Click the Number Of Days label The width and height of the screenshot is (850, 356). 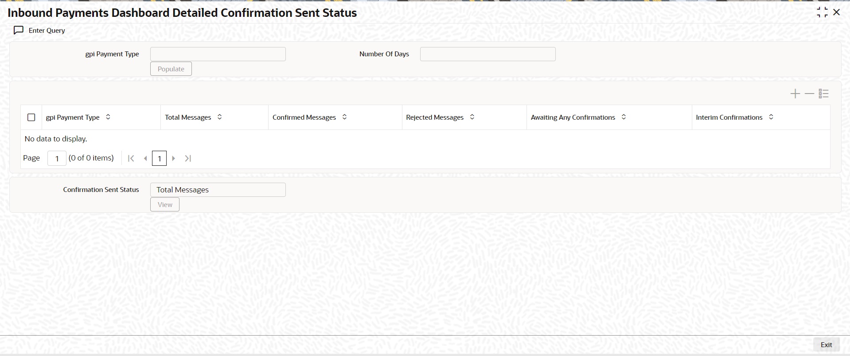point(384,54)
